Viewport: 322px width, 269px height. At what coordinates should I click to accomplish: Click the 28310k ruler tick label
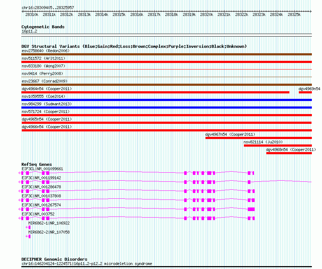click(x=32, y=14)
